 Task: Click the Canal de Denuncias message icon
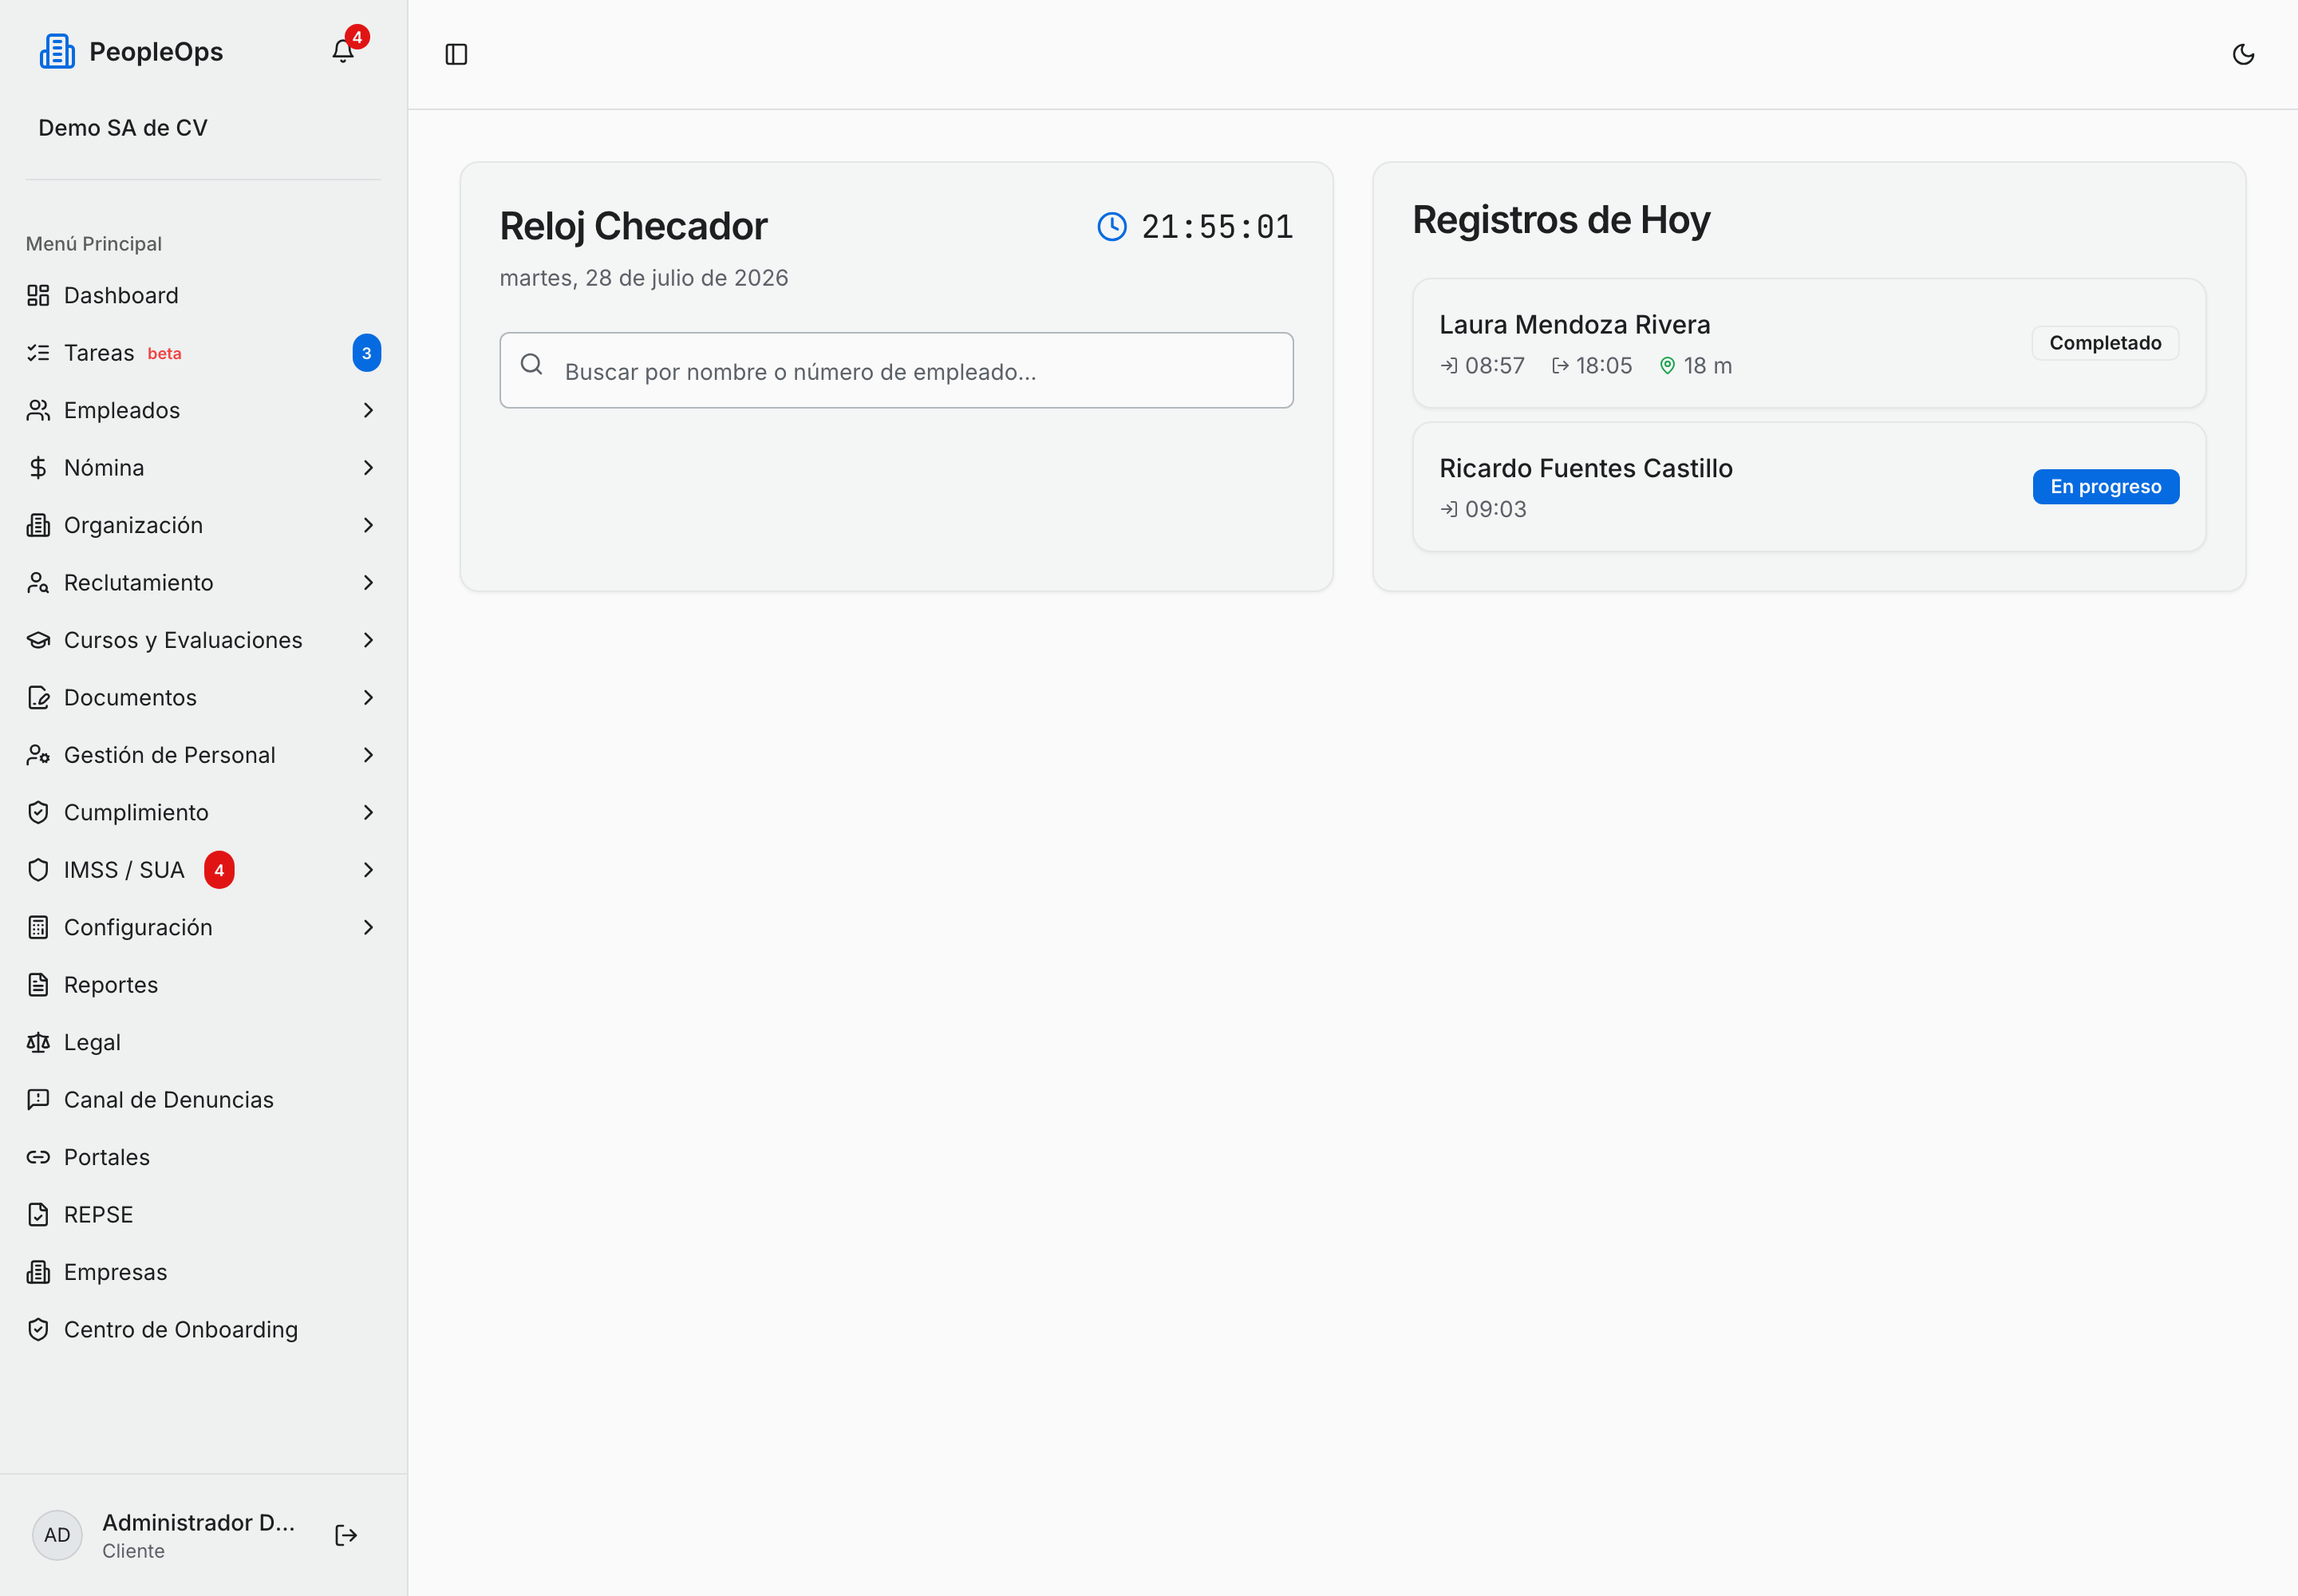coord(38,1100)
